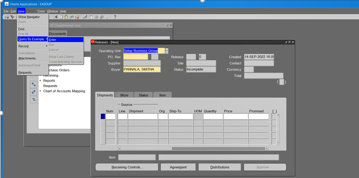Open the File menu
The width and height of the screenshot is (359, 178).
tap(6, 11)
